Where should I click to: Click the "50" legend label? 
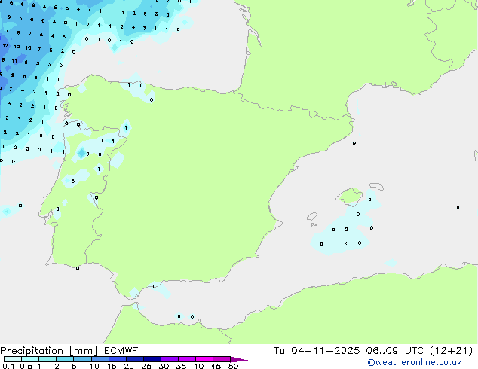coord(233,366)
